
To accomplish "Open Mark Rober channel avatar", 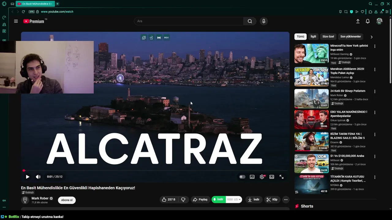I will click(25, 200).
